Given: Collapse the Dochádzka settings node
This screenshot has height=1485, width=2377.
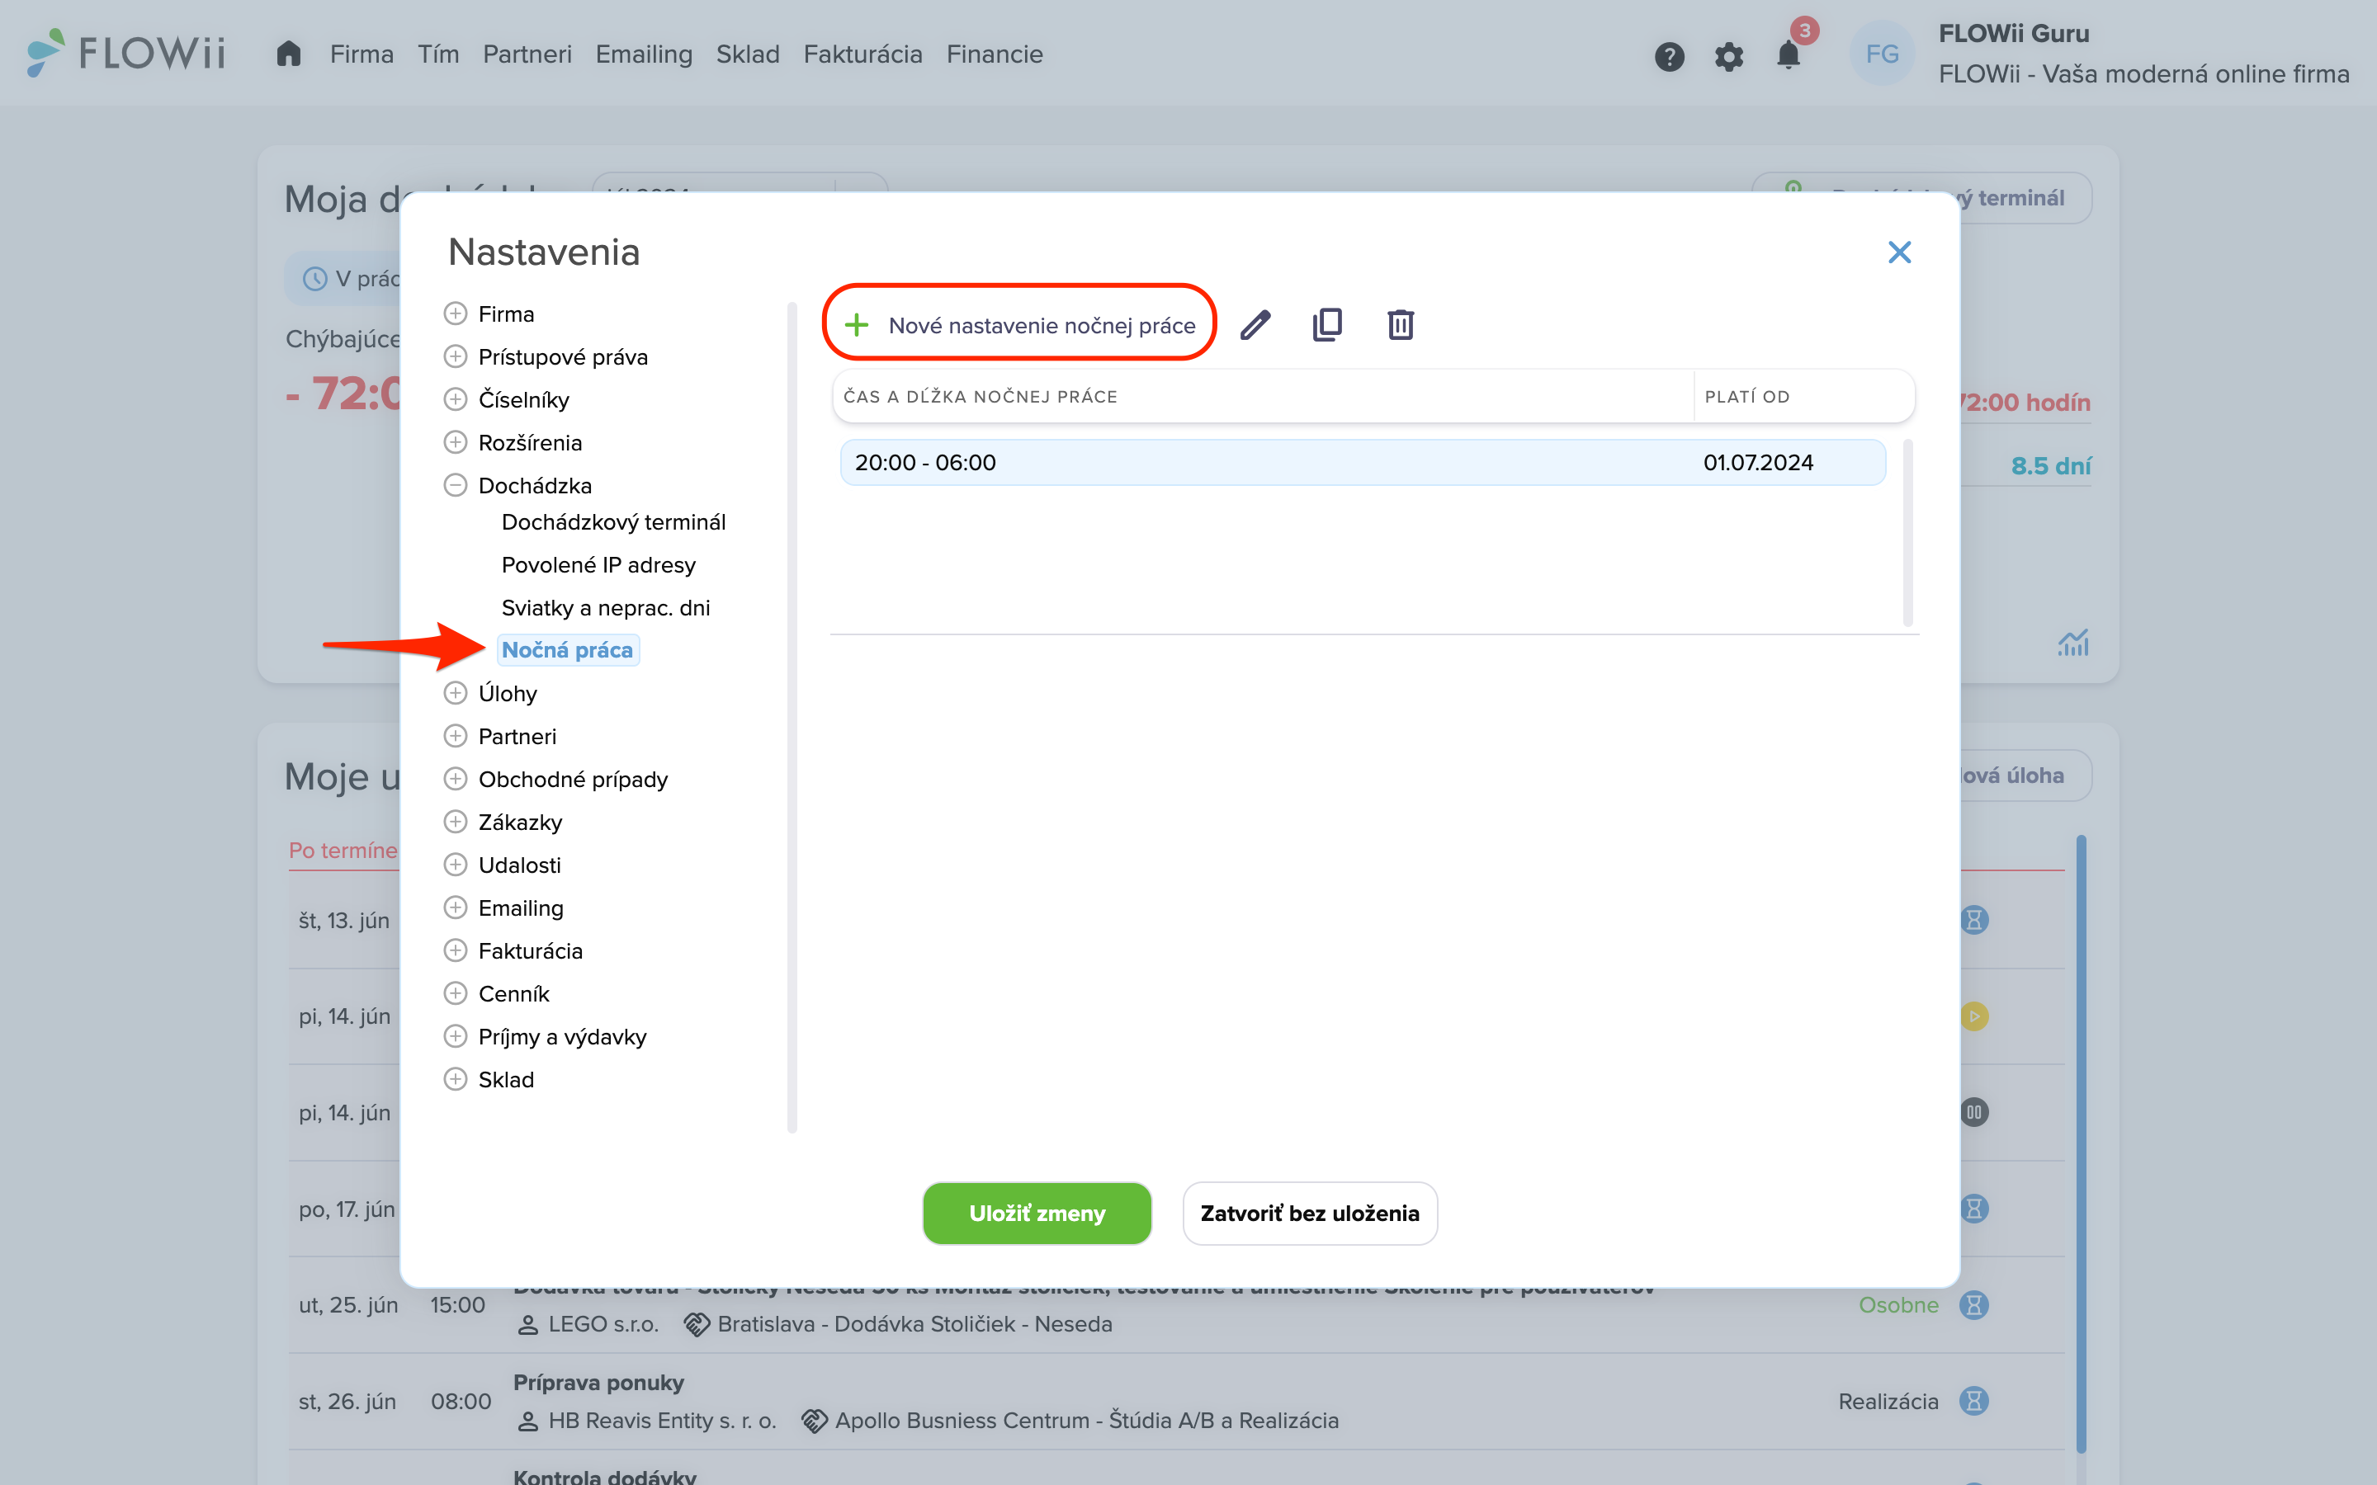Looking at the screenshot, I should pyautogui.click(x=455, y=485).
